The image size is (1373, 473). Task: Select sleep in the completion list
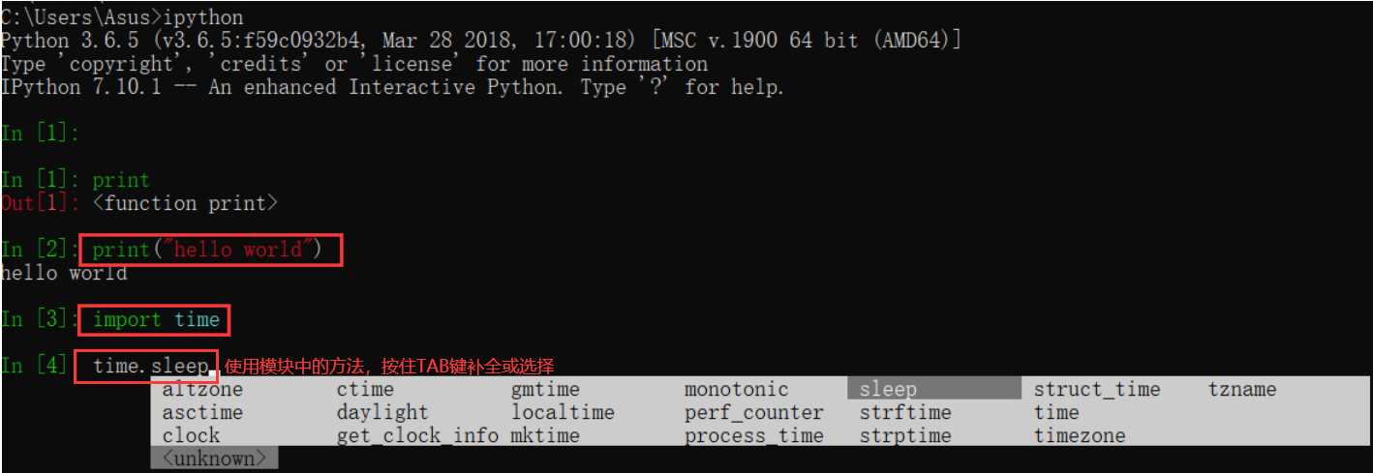tap(888, 390)
